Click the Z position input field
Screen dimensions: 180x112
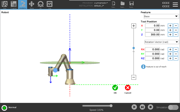(x=153, y=35)
